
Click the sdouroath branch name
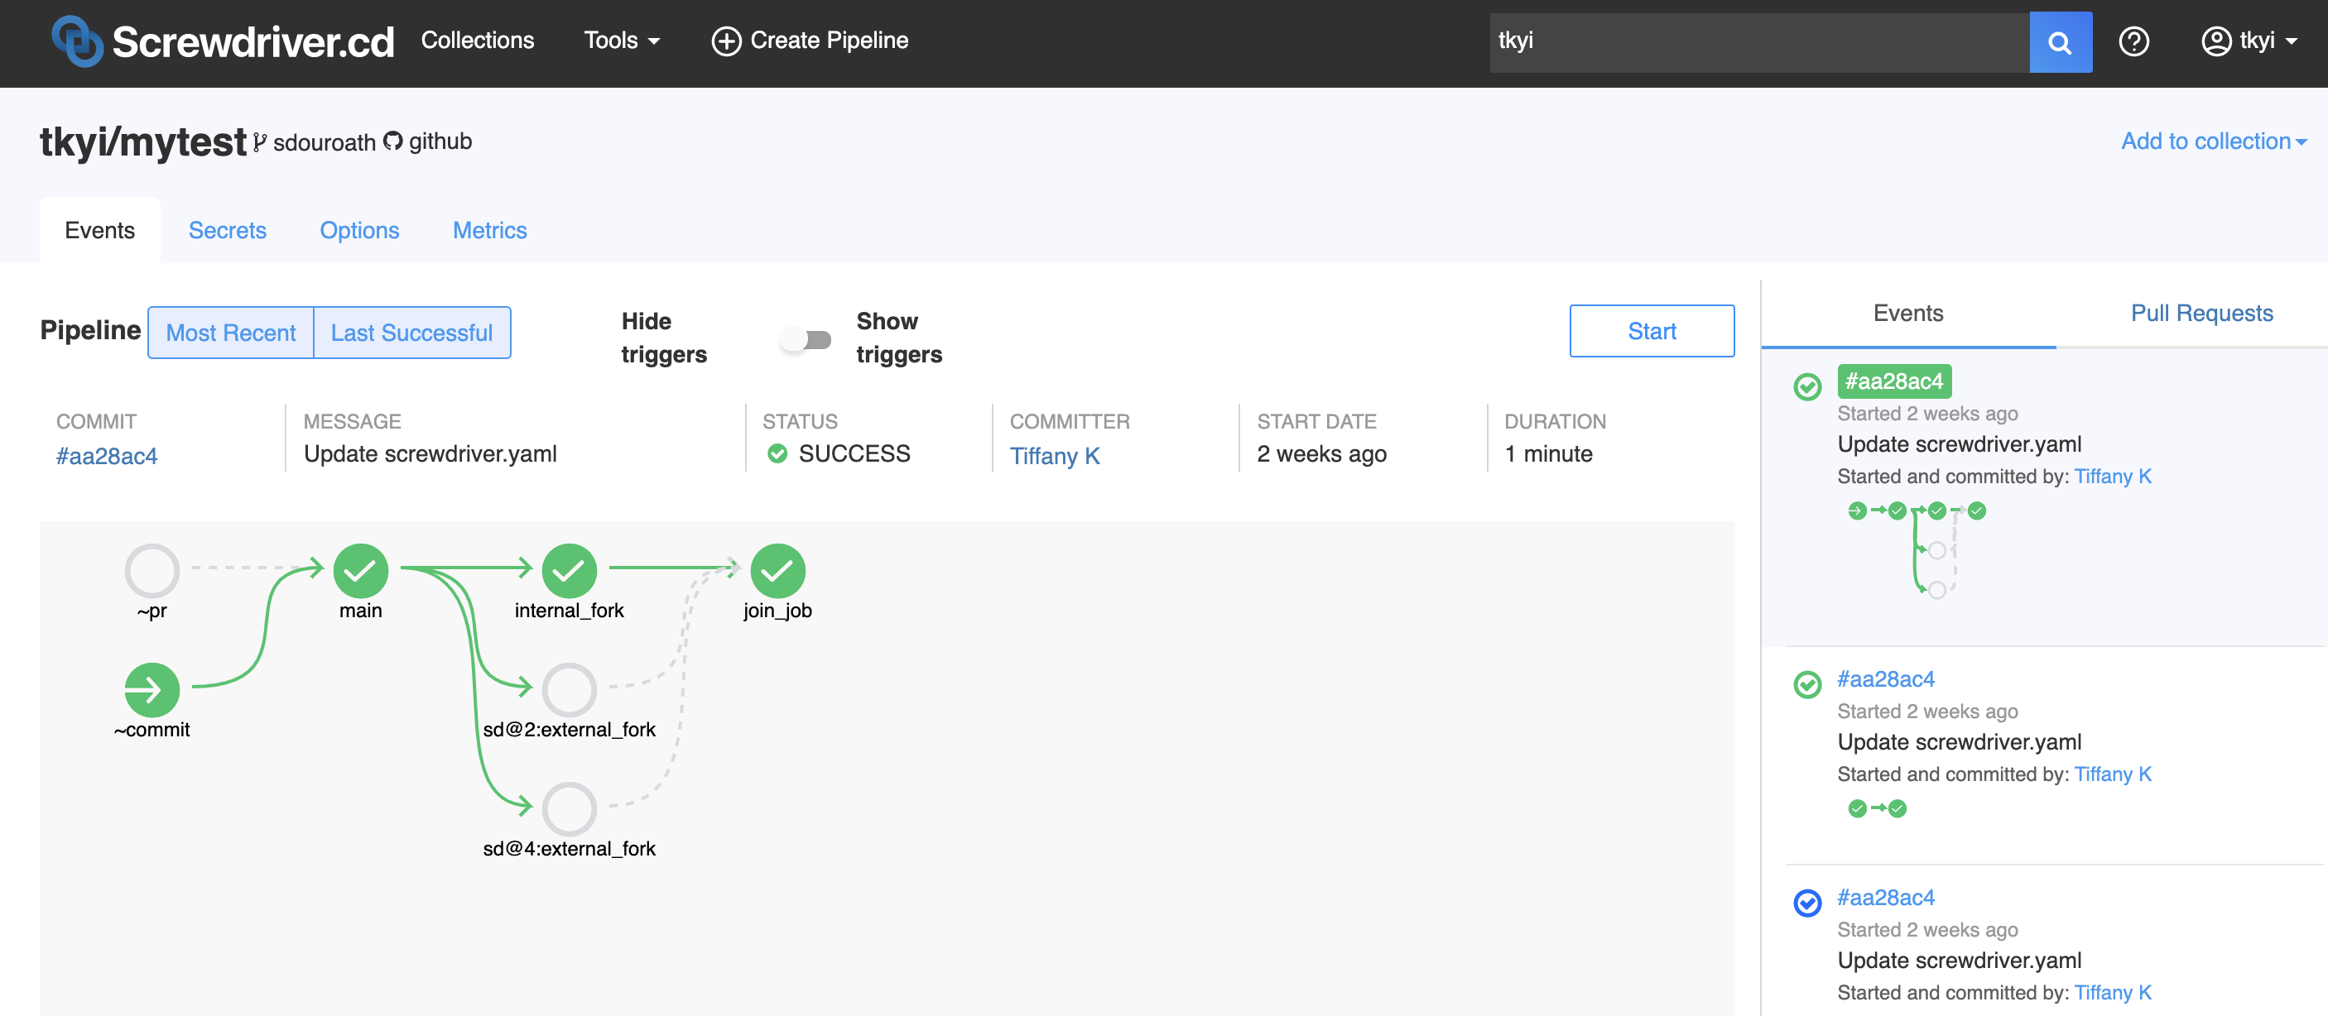325,142
